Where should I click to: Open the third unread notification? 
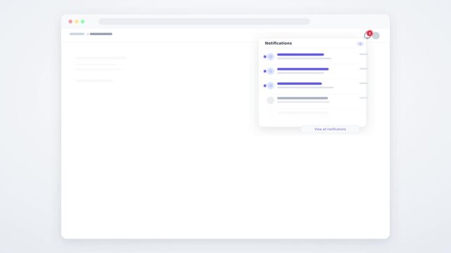coord(312,86)
